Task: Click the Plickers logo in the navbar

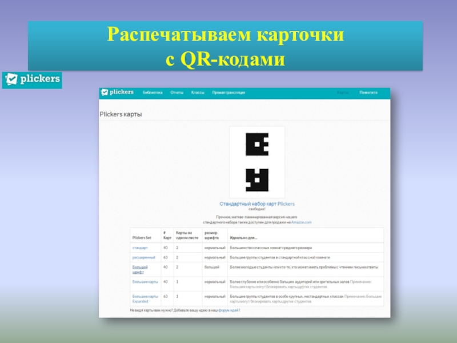Action: click(117, 93)
